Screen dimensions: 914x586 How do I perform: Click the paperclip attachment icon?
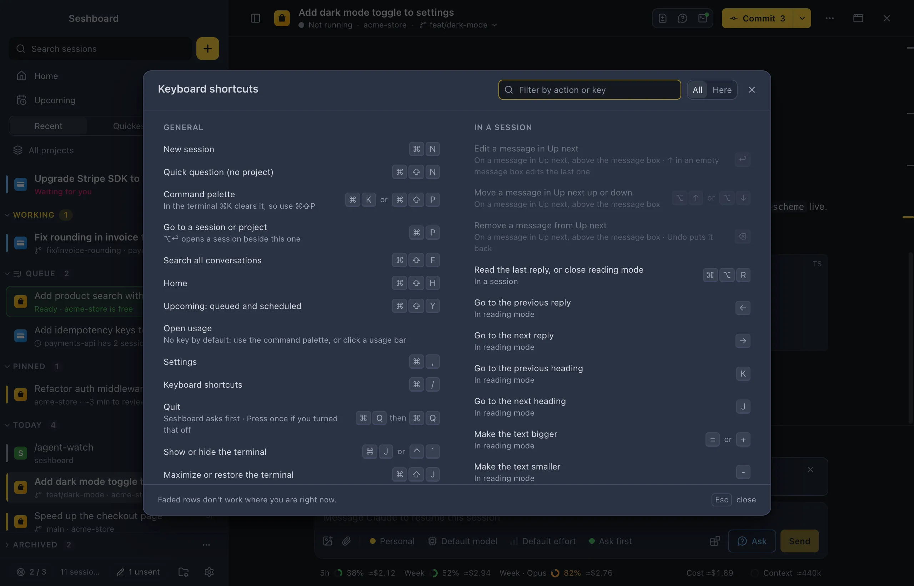click(346, 541)
